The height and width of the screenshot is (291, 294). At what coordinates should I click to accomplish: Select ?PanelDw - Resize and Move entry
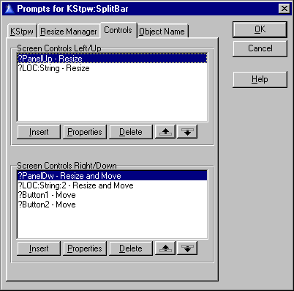point(112,176)
